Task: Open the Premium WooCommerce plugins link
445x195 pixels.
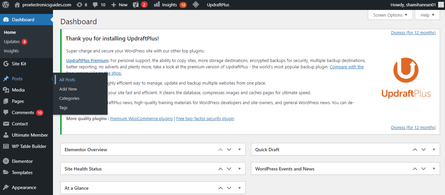Action: 141,118
